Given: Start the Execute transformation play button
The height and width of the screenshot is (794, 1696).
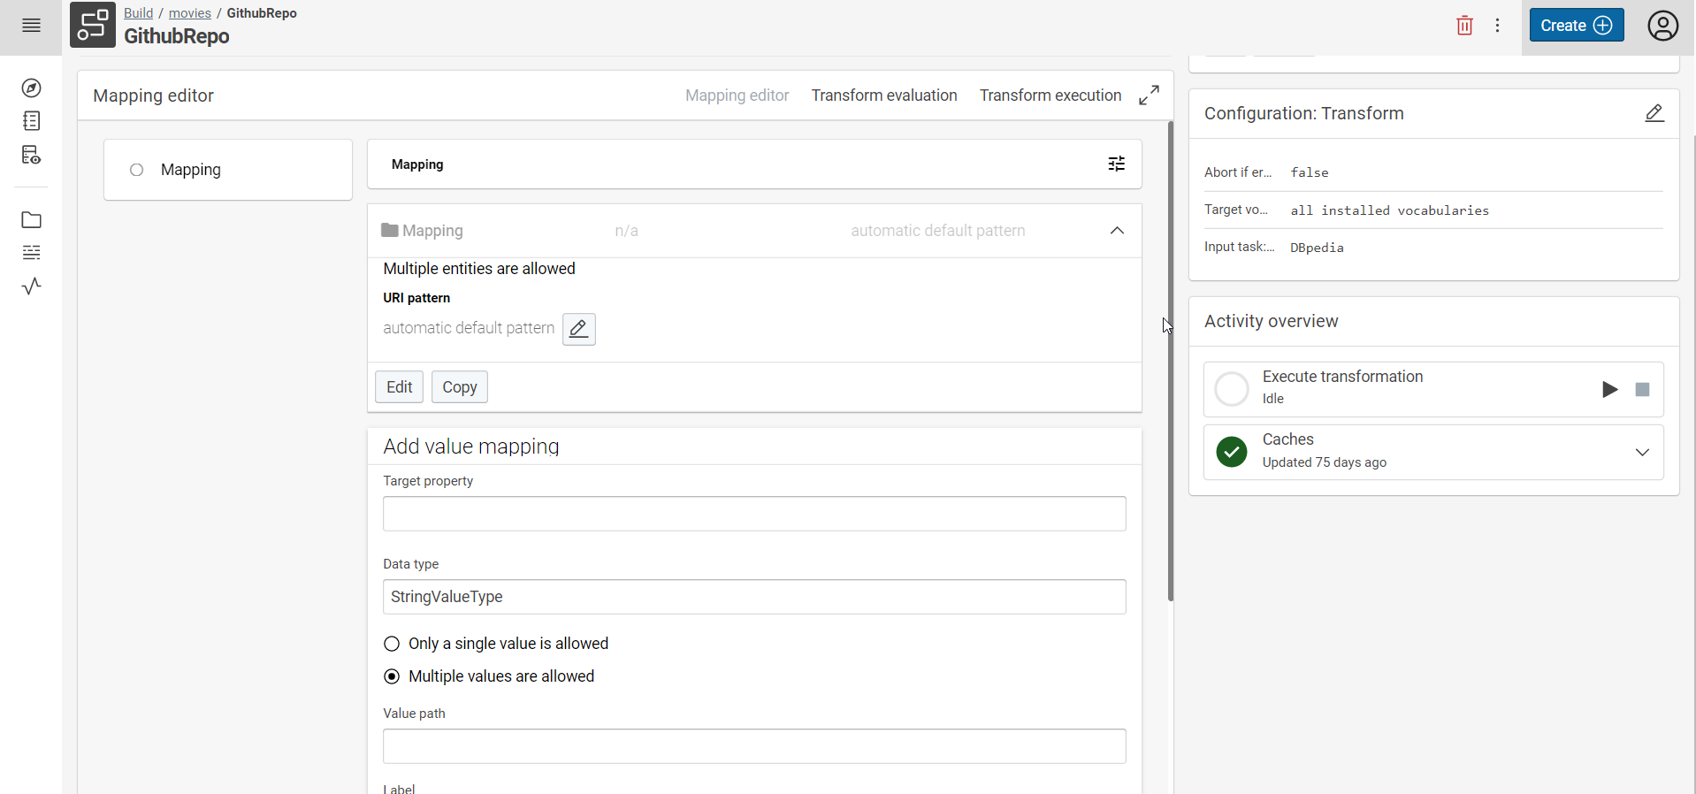Looking at the screenshot, I should click(1609, 390).
